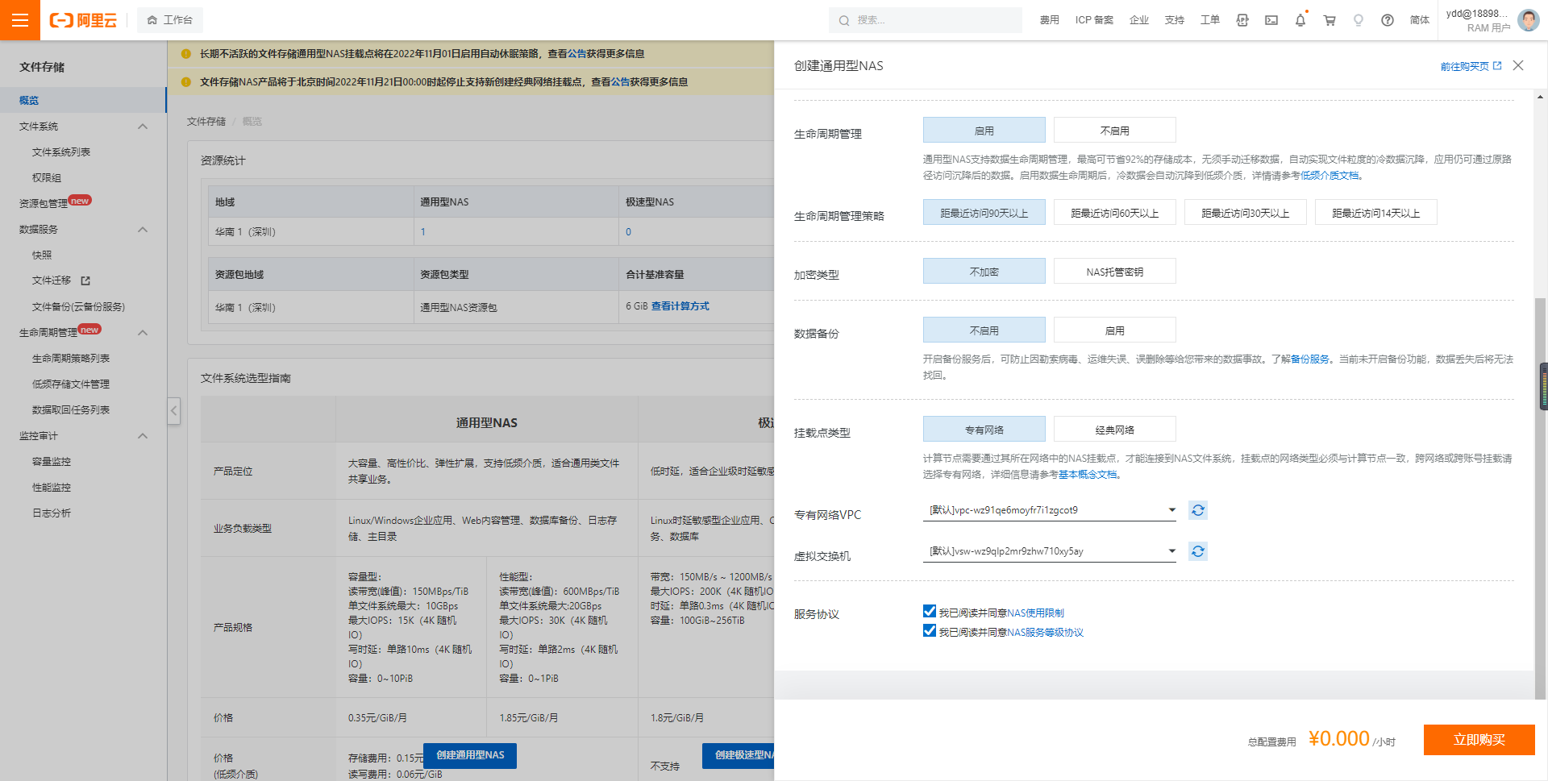The width and height of the screenshot is (1548, 781).
Task: Open the help question mark icon
Action: pyautogui.click(x=1388, y=20)
